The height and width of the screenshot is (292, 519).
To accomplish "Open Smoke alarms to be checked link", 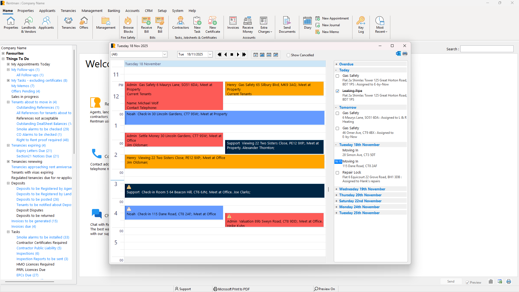I will 42,129.
